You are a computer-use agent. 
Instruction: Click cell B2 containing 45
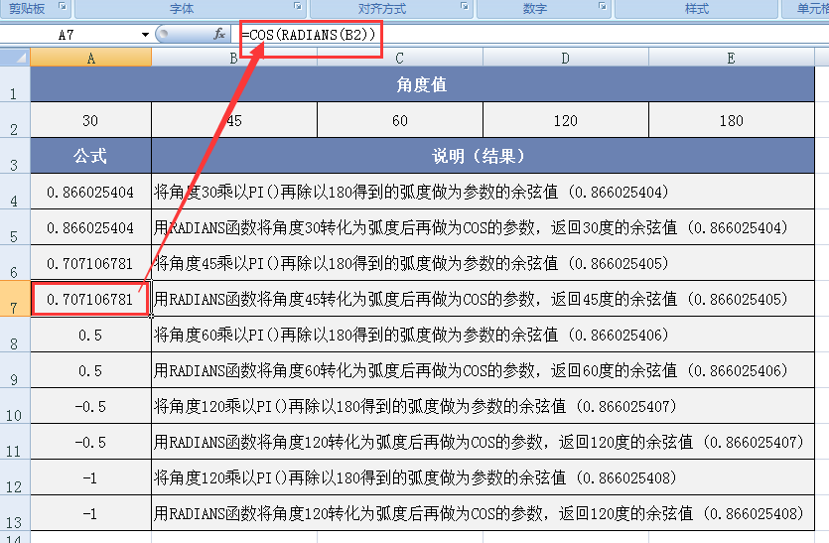coord(234,120)
